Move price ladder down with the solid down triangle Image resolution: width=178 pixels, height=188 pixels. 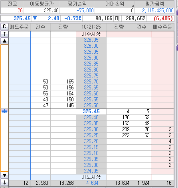pyautogui.click(x=4, y=175)
